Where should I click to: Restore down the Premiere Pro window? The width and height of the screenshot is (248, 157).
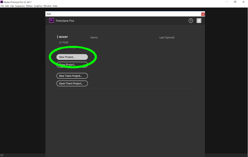tap(235, 2)
